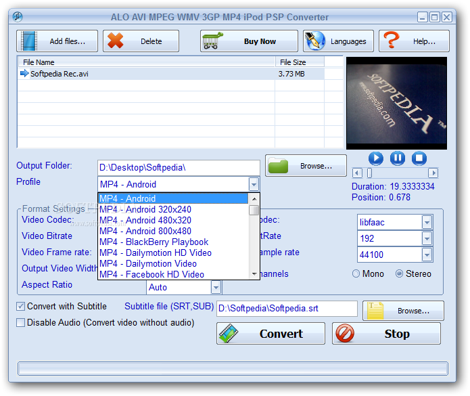Image resolution: width=470 pixels, height=396 pixels.
Task: Play the video preview
Action: 375,158
